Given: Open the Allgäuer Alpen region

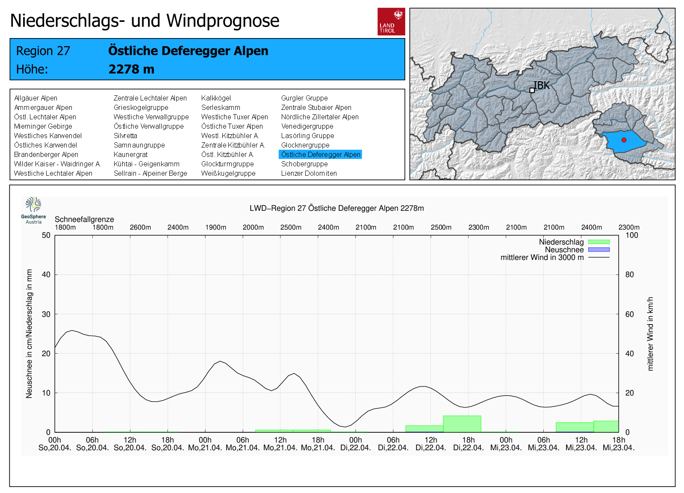Looking at the screenshot, I should (35, 98).
